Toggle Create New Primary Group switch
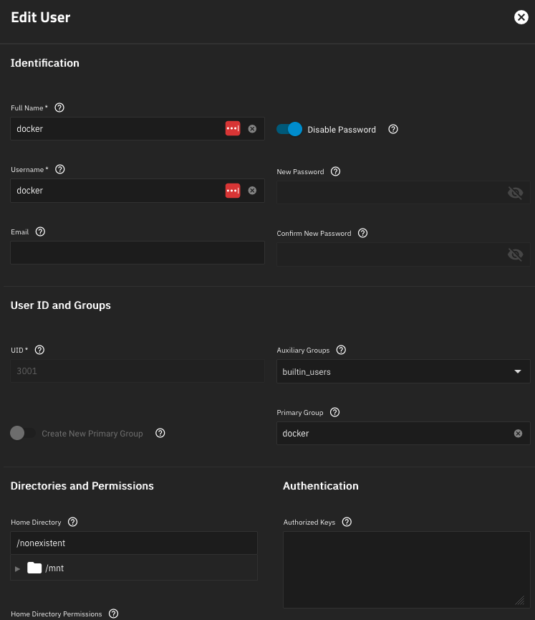Viewport: 535px width, 620px height. pyautogui.click(x=23, y=434)
